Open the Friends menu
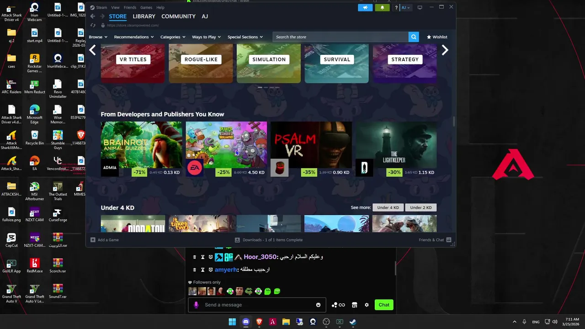585x329 pixels. tap(130, 8)
